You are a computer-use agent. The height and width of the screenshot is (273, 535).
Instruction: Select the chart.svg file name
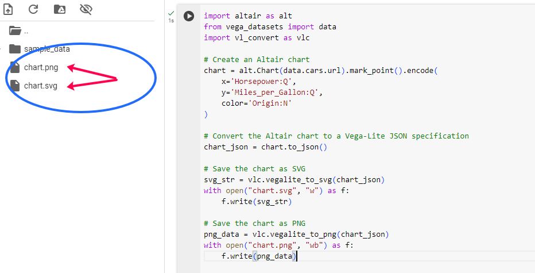pos(40,86)
